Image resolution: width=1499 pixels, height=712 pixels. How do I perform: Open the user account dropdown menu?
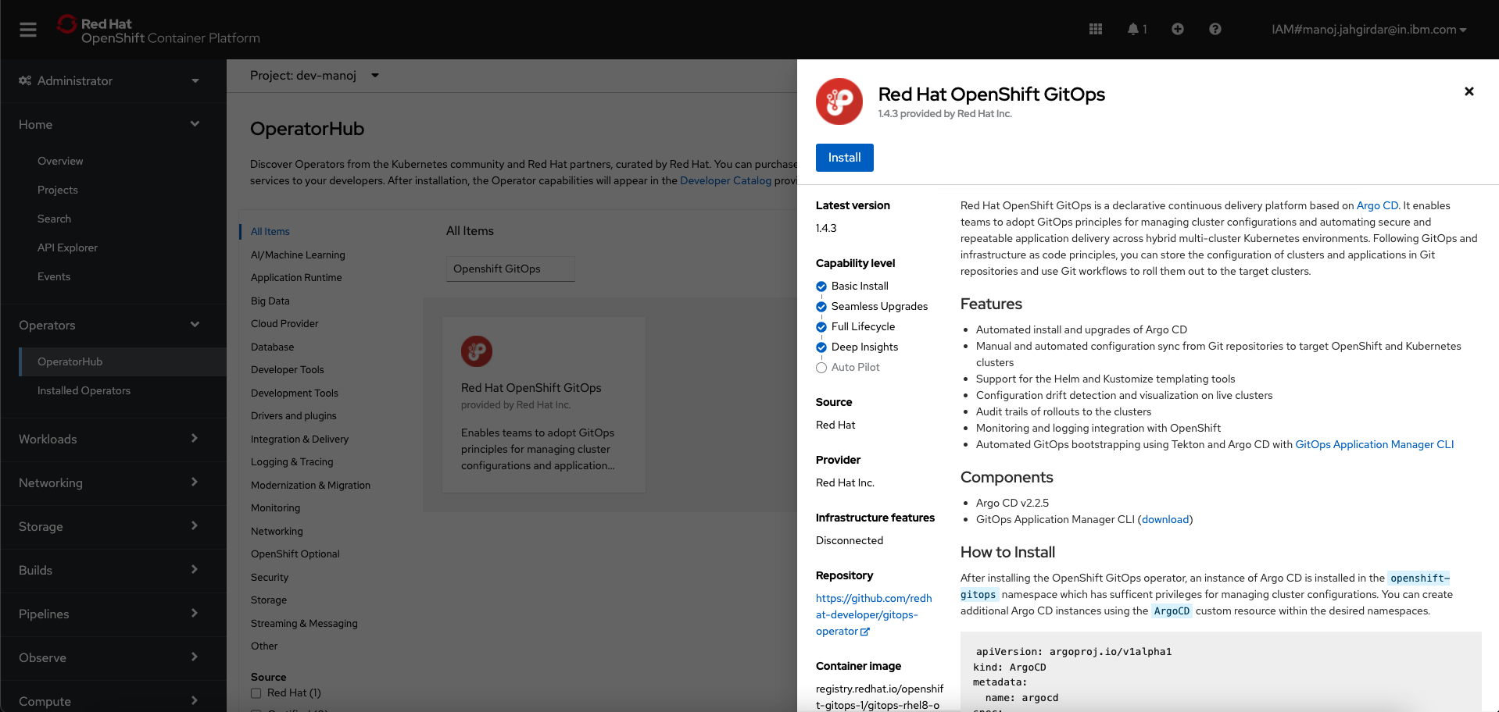click(x=1368, y=30)
